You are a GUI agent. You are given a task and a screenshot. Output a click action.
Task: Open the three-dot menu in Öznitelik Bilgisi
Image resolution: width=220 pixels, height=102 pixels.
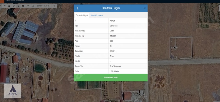point(77,8)
